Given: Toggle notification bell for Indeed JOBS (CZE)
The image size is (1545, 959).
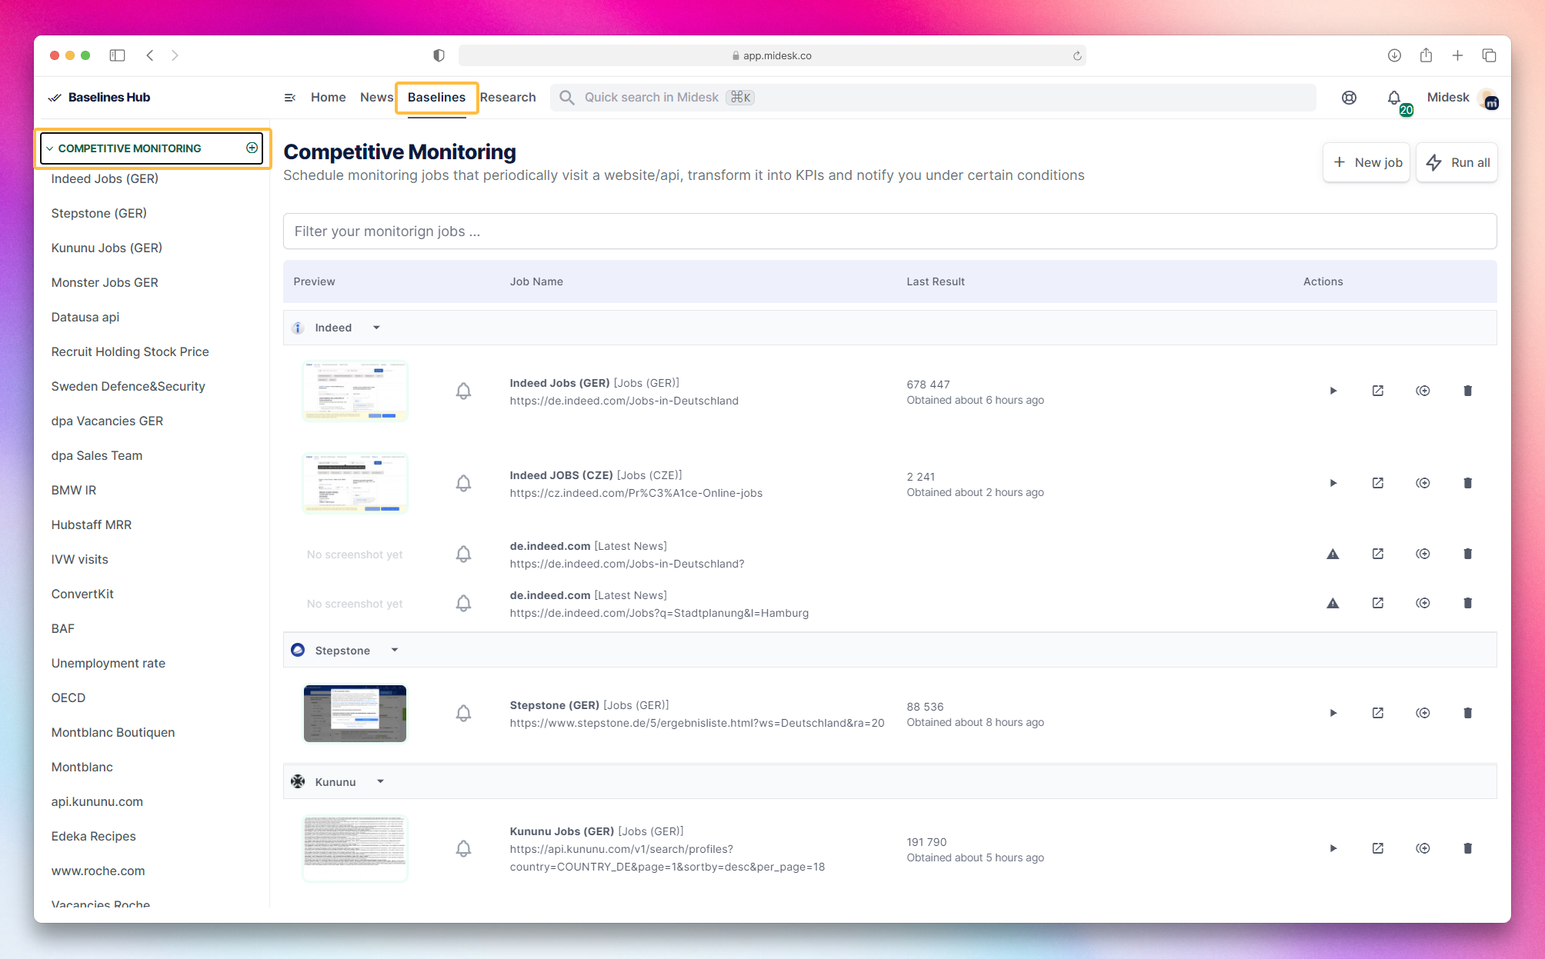Looking at the screenshot, I should (463, 483).
